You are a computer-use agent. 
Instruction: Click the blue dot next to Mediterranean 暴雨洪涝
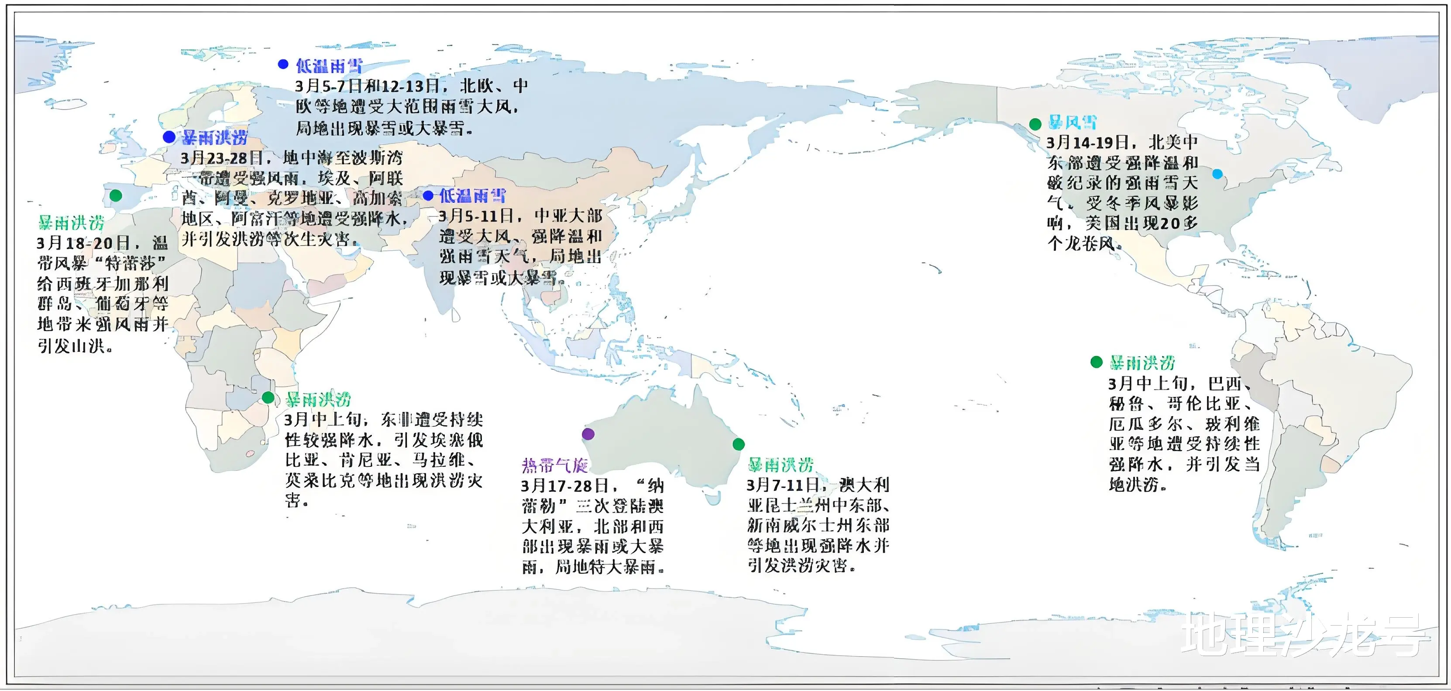coord(169,137)
